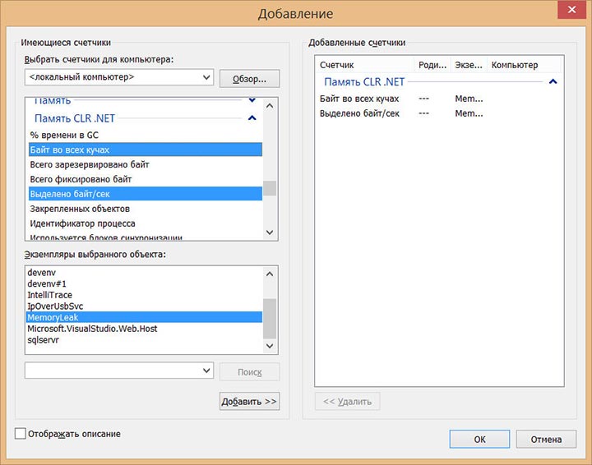Enable the Отображать описание checkbox
Viewport: 592px width, 465px height.
click(x=21, y=433)
